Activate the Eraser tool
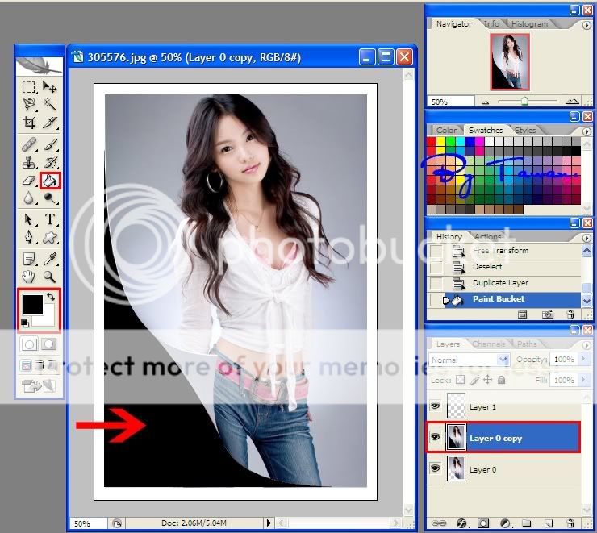Screen dimensions: 597x533 click(x=29, y=181)
